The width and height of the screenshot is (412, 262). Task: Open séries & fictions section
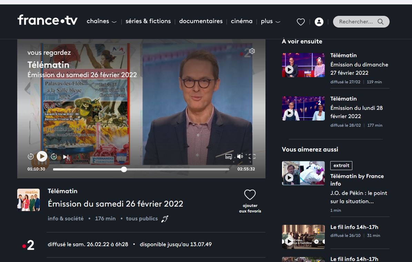148,21
